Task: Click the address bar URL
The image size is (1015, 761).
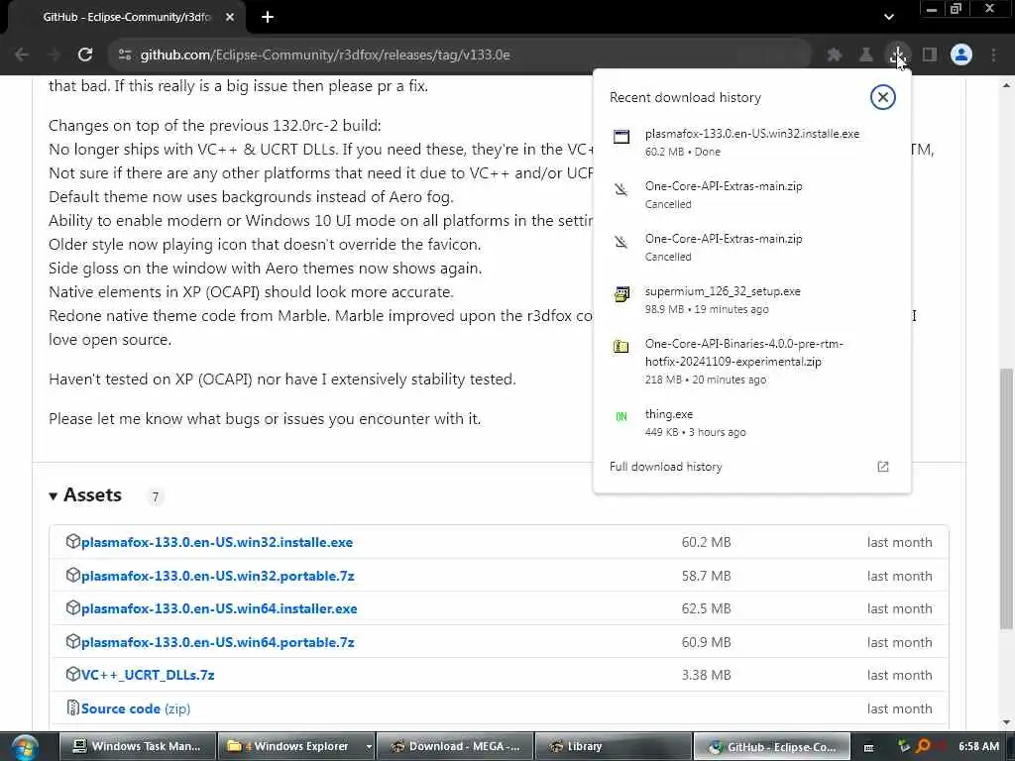Action: 325,55
